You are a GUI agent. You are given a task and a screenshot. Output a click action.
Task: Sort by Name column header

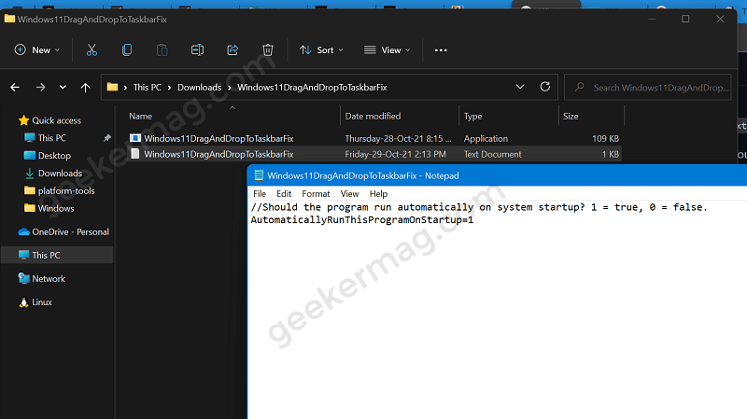tap(141, 116)
